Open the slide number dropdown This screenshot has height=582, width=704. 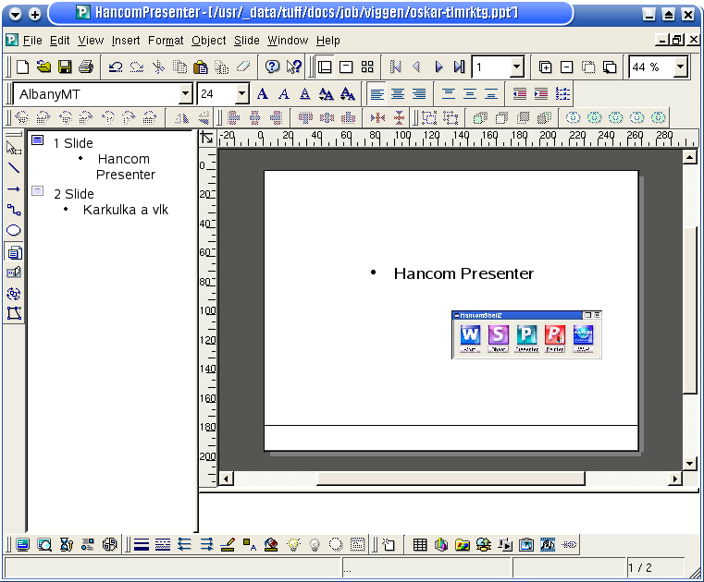pos(517,67)
